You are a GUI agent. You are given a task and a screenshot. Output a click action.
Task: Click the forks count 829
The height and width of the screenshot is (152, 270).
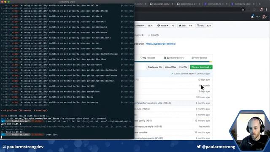tap(209, 25)
